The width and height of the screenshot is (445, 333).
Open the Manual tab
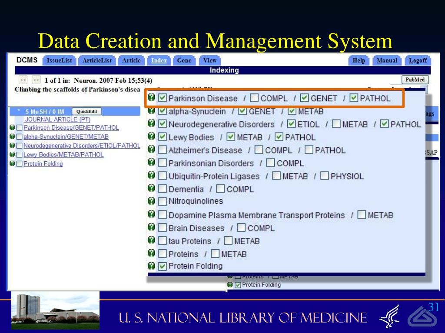pos(387,60)
